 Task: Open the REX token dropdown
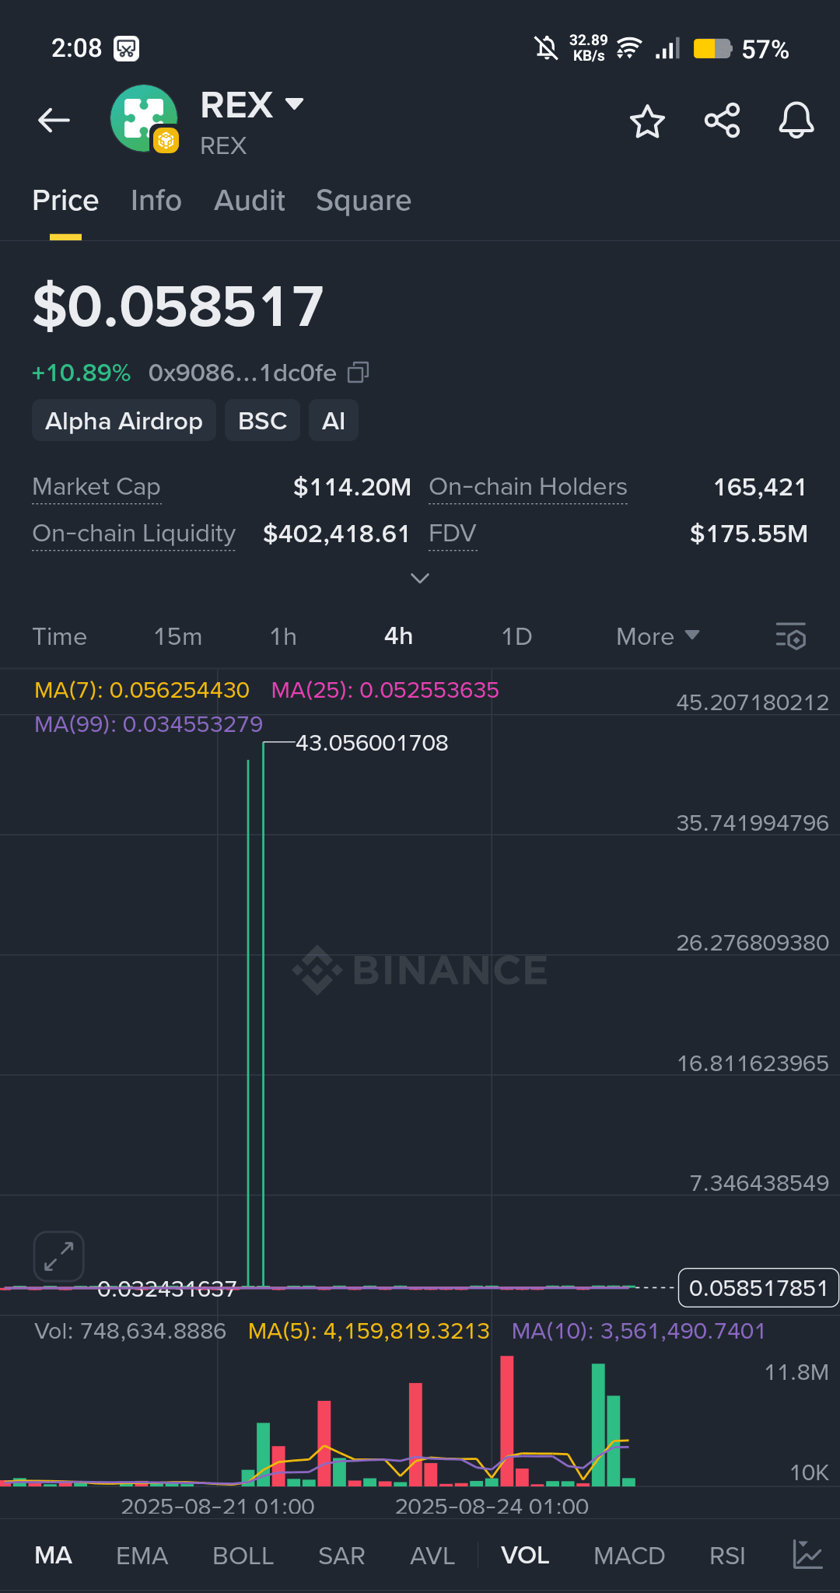click(x=294, y=103)
